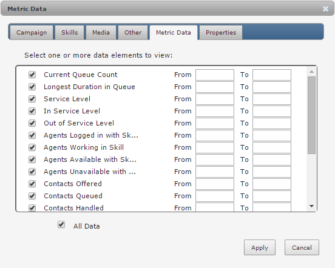Viewport: 335px width, 268px height.
Task: Uncheck Current Queue Count checkbox
Action: [x=32, y=75]
